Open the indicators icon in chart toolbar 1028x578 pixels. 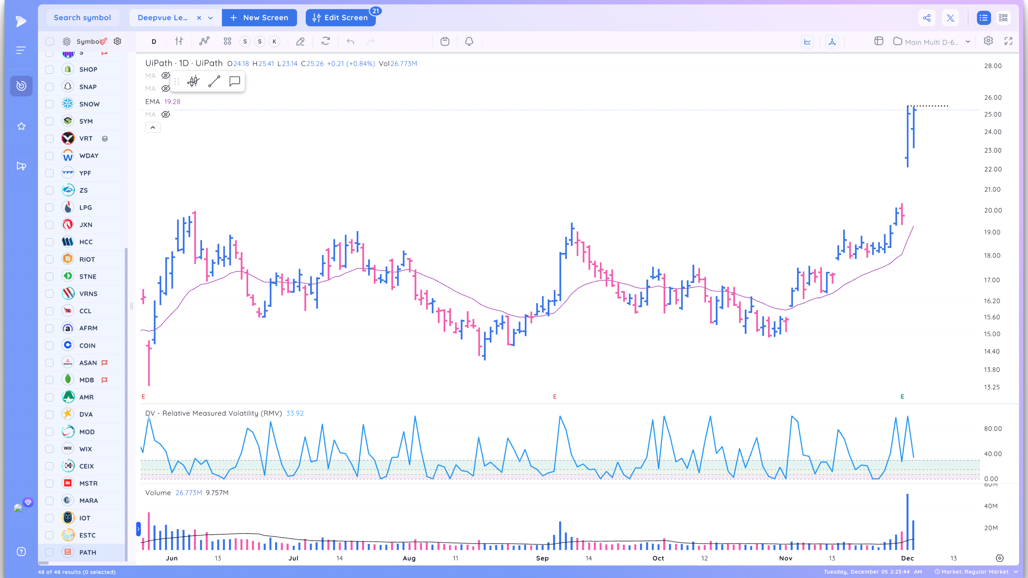(204, 41)
